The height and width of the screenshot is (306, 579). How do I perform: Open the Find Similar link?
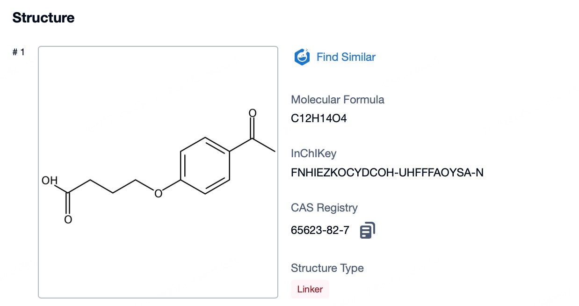[346, 57]
